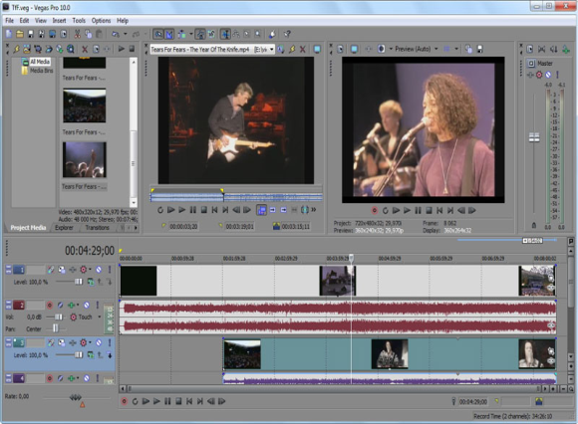Start media preview in Project Media toolbar
Screen dimensions: 578x424
[x=121, y=49]
